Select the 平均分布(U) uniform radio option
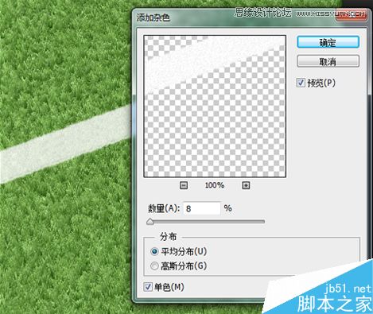 (x=154, y=251)
